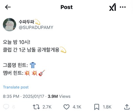Click the 3.9M Views count
133x112 pixels.
pyautogui.click(x=59, y=97)
